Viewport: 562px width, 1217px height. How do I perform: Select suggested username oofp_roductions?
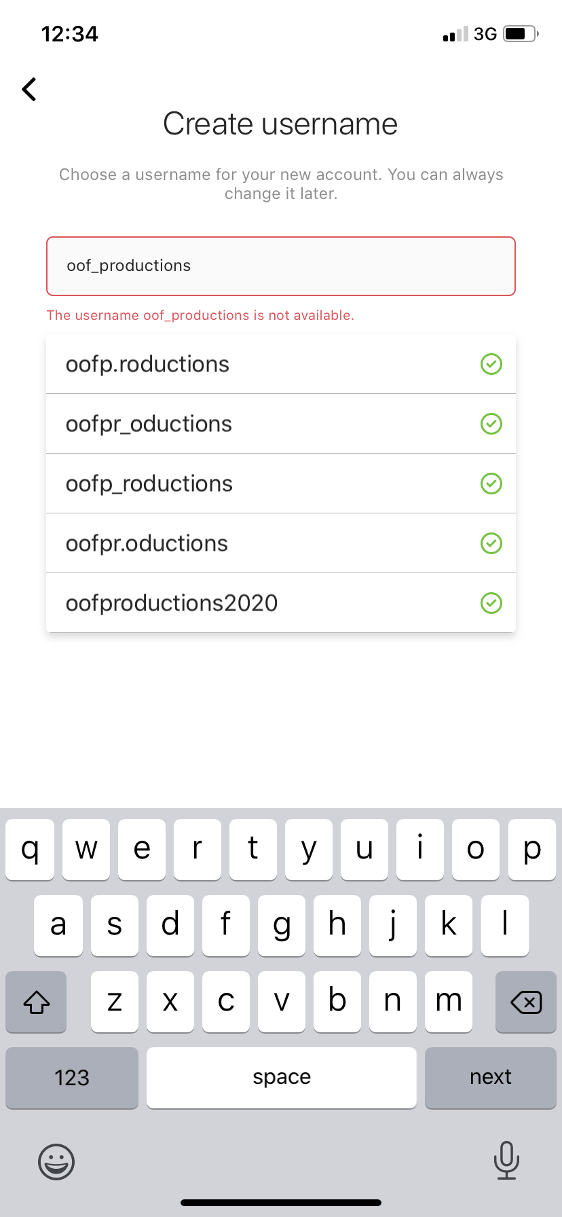coord(149,484)
